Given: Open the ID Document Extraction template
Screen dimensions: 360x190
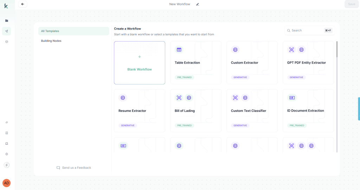Looking at the screenshot, I should click(308, 111).
